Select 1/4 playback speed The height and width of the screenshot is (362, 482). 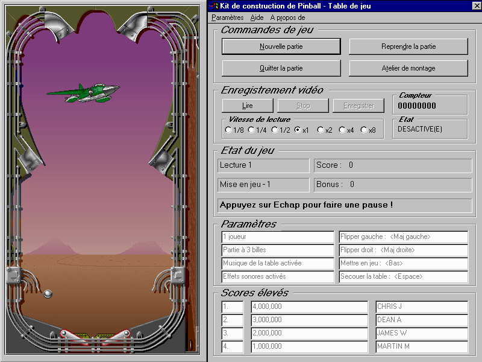coord(251,129)
